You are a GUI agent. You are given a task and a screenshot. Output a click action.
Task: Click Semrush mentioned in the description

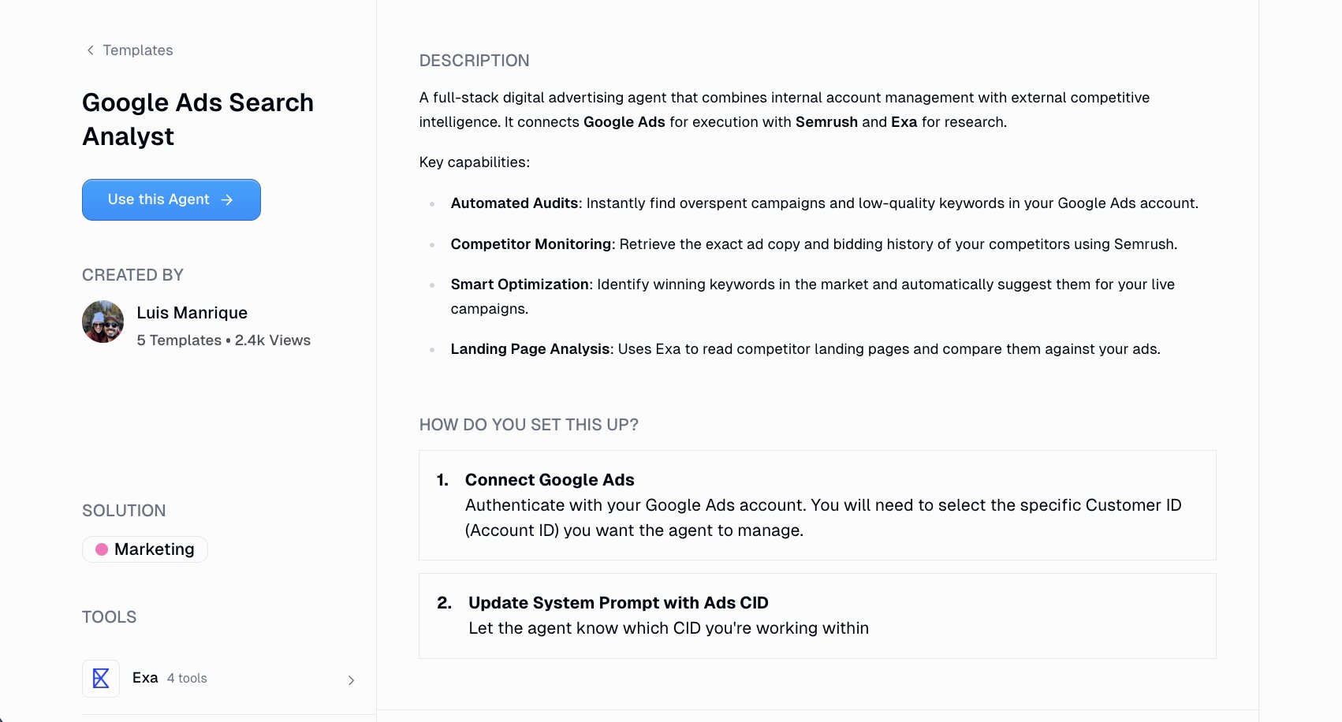tap(826, 122)
